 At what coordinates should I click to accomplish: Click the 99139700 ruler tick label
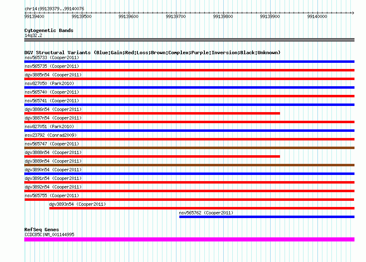(x=176, y=16)
